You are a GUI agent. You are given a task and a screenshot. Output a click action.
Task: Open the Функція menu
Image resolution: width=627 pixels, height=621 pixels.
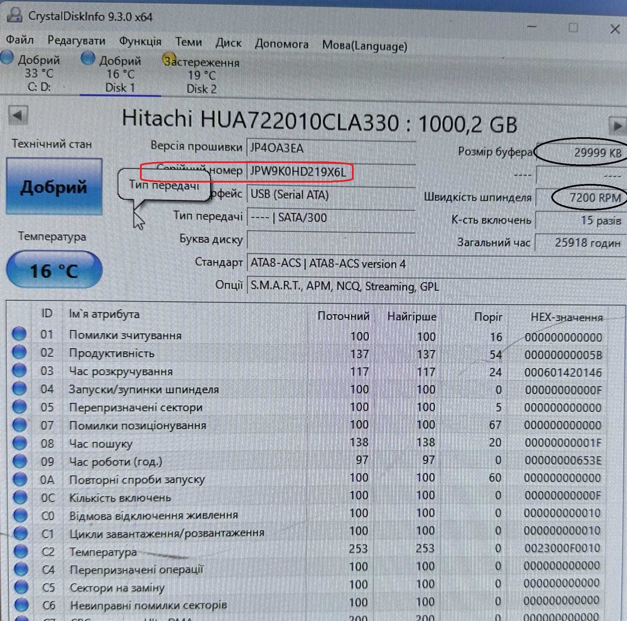[x=140, y=42]
